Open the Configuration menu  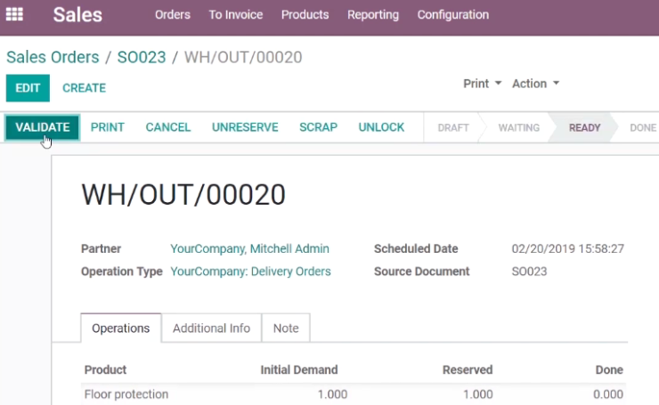coord(453,15)
